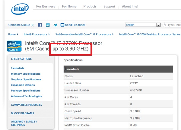
Task: Jump to Essentials in sidebar
Action: click(17, 68)
